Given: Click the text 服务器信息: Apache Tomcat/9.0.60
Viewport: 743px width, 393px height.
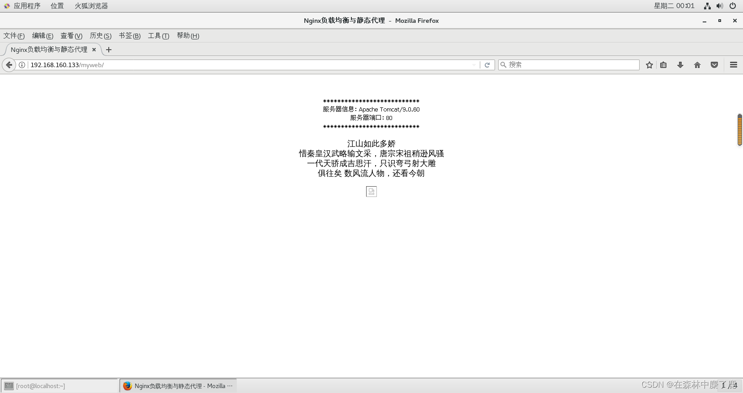Looking at the screenshot, I should pos(371,109).
